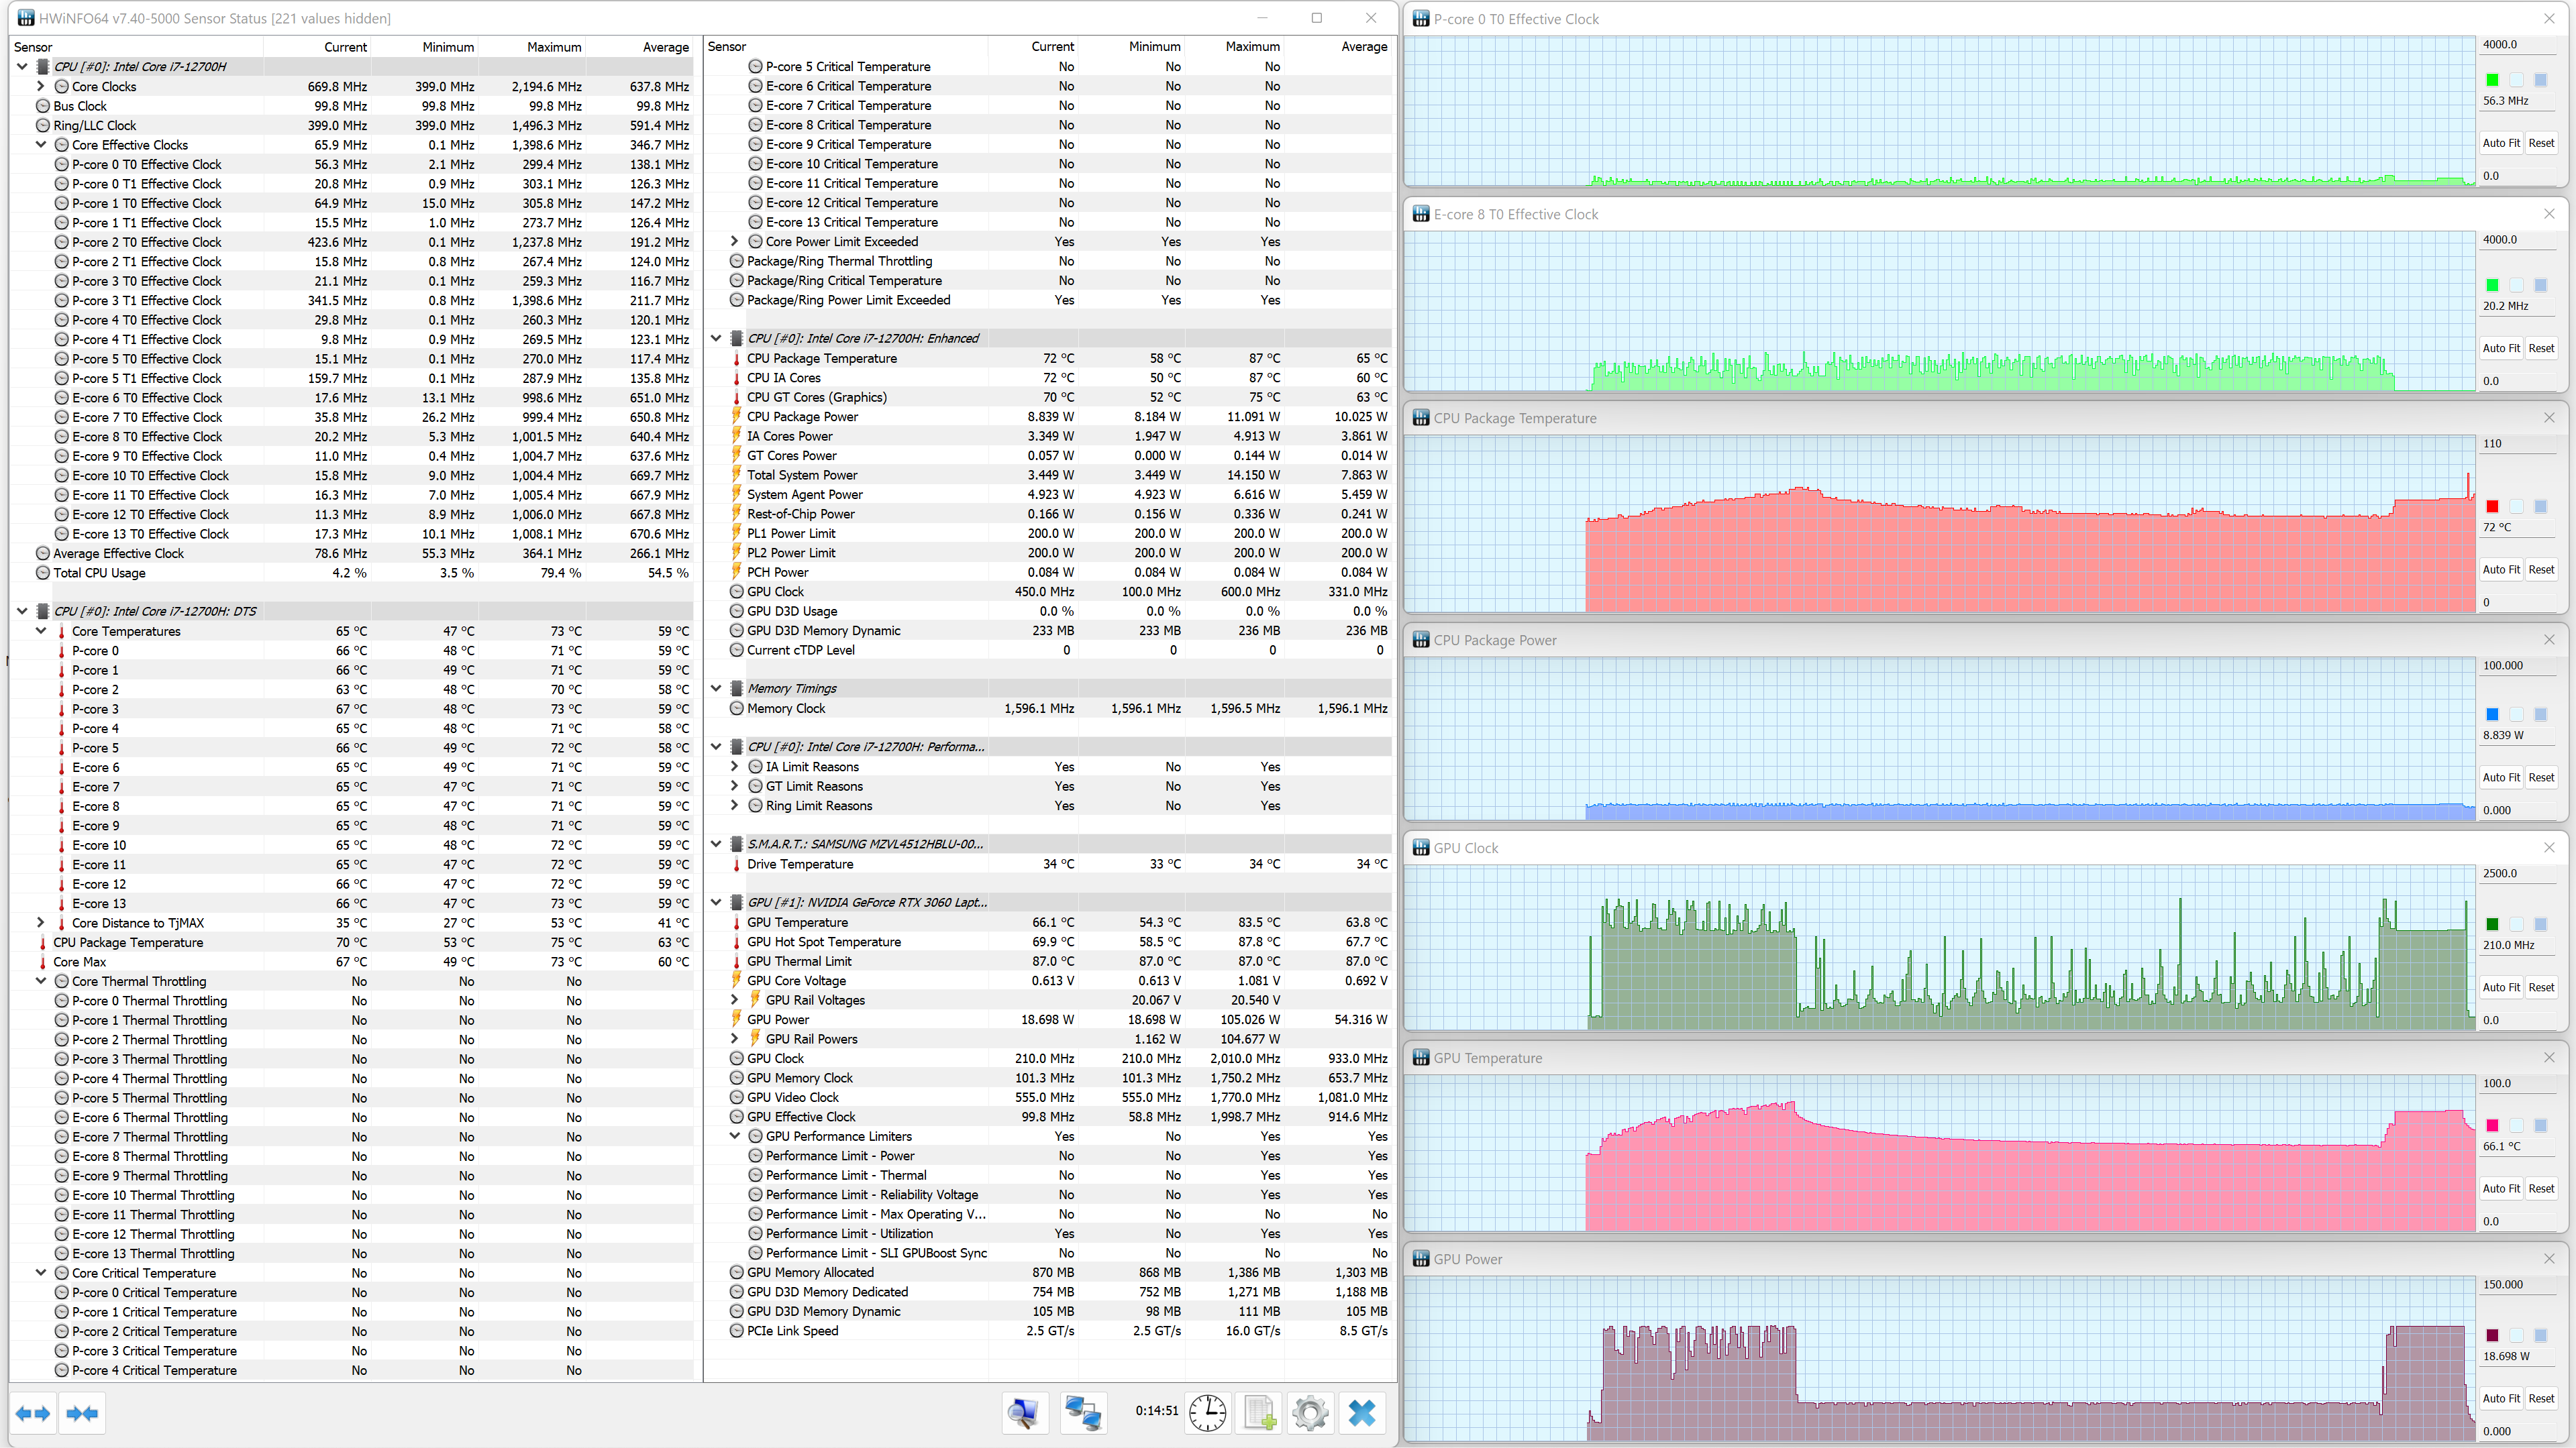This screenshot has width=2576, height=1448.
Task: Close sensors with the blue X icon
Action: pos(1362,1413)
